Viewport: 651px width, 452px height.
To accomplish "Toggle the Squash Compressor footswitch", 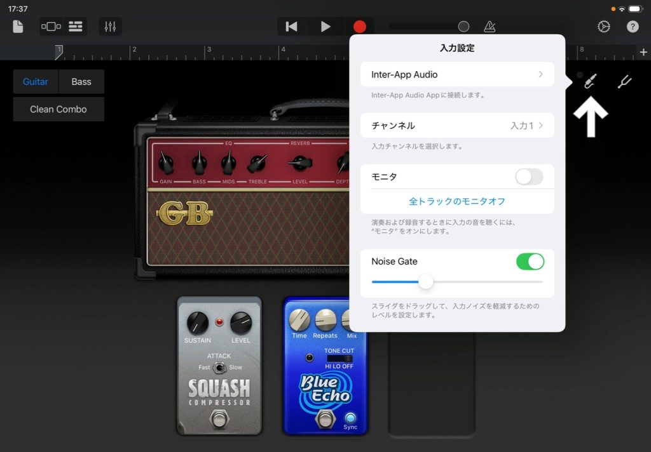I will 219,418.
